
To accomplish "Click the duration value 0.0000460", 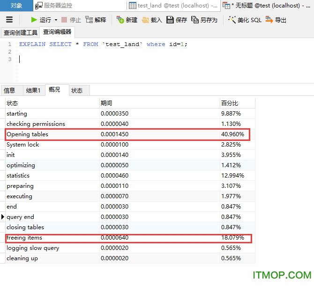I will [114, 176].
